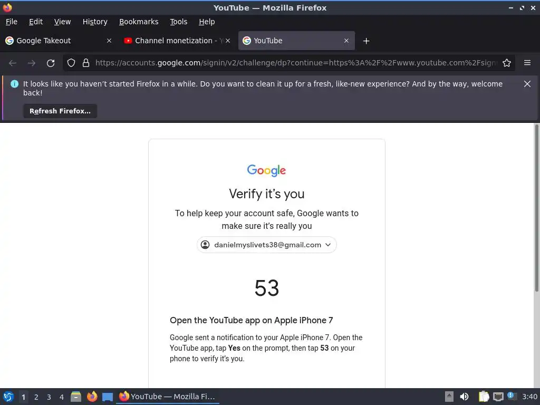Open the File menu
This screenshot has width=540, height=405.
12,22
